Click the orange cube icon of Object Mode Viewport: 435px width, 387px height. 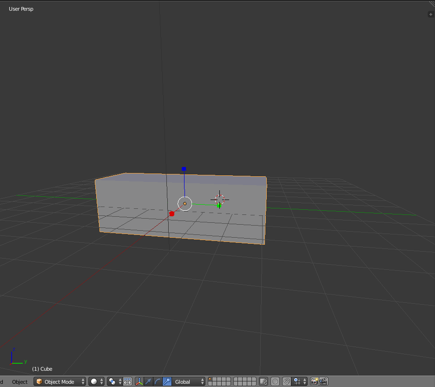tap(39, 381)
